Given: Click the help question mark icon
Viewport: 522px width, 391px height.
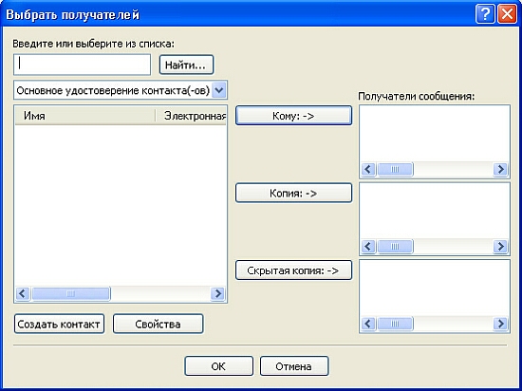Looking at the screenshot, I should tap(485, 14).
